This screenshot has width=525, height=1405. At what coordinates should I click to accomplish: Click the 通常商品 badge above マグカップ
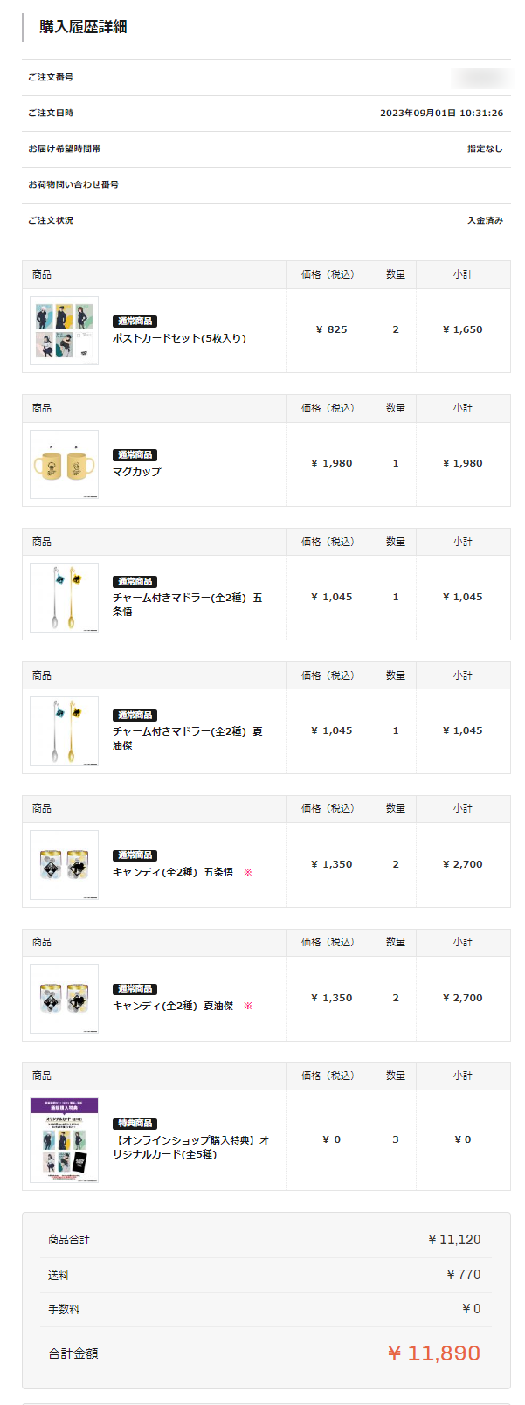pos(135,455)
